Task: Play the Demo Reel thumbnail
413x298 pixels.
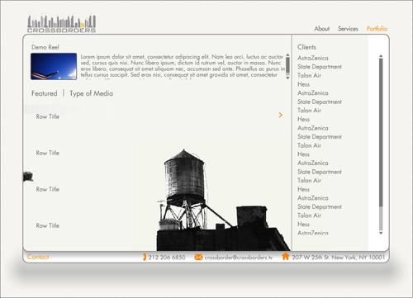Action: click(54, 66)
